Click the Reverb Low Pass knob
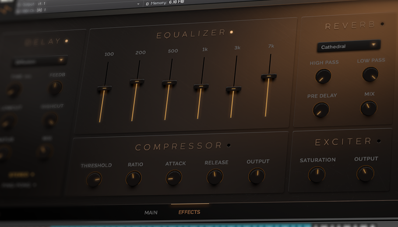 (370, 74)
